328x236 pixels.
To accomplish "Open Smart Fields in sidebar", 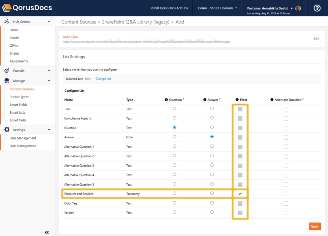I will (x=18, y=105).
